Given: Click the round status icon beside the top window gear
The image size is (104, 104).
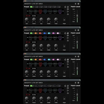Looking at the screenshot, I should 75,4.
